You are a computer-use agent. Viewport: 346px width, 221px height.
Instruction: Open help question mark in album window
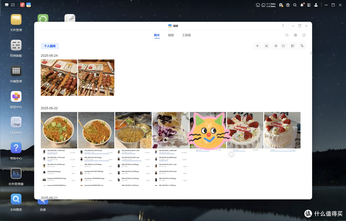283,26
